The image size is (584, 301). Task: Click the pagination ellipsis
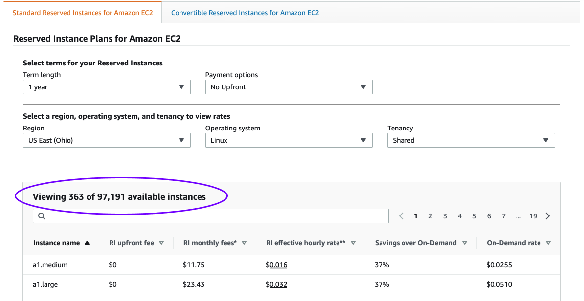[x=518, y=217]
